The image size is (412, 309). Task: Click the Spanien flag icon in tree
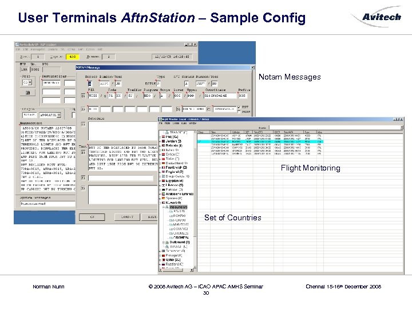[x=164, y=199]
